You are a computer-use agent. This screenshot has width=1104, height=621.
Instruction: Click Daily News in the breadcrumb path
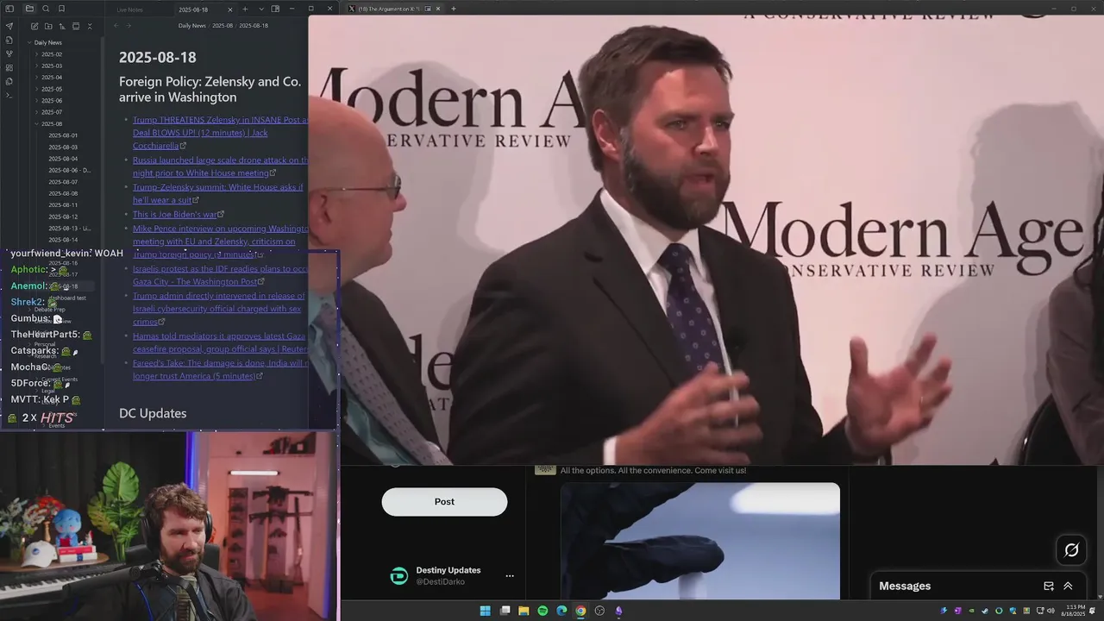(x=192, y=26)
